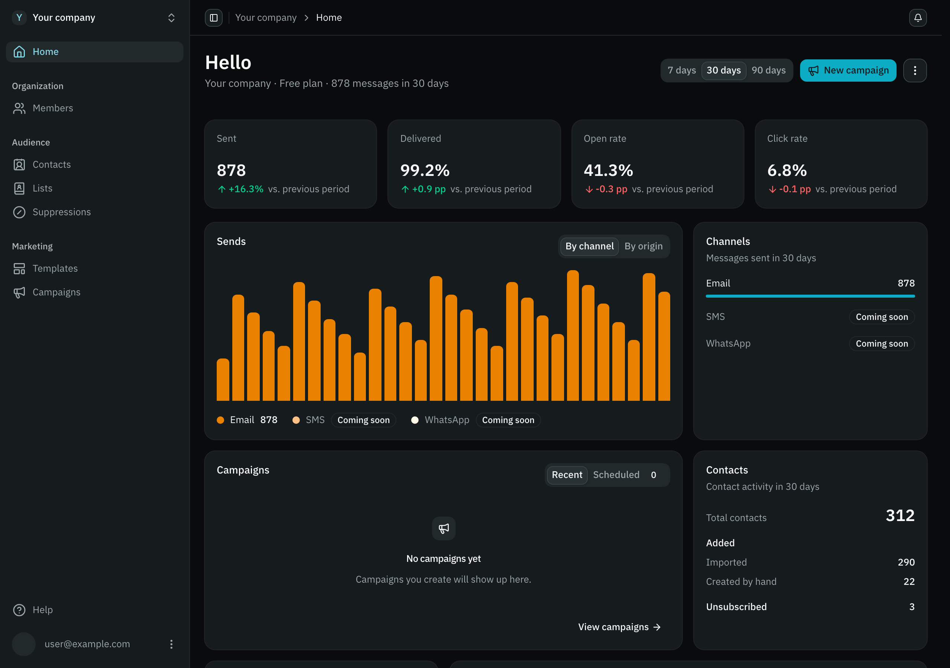
Task: Click the Members people icon
Action: coord(19,108)
